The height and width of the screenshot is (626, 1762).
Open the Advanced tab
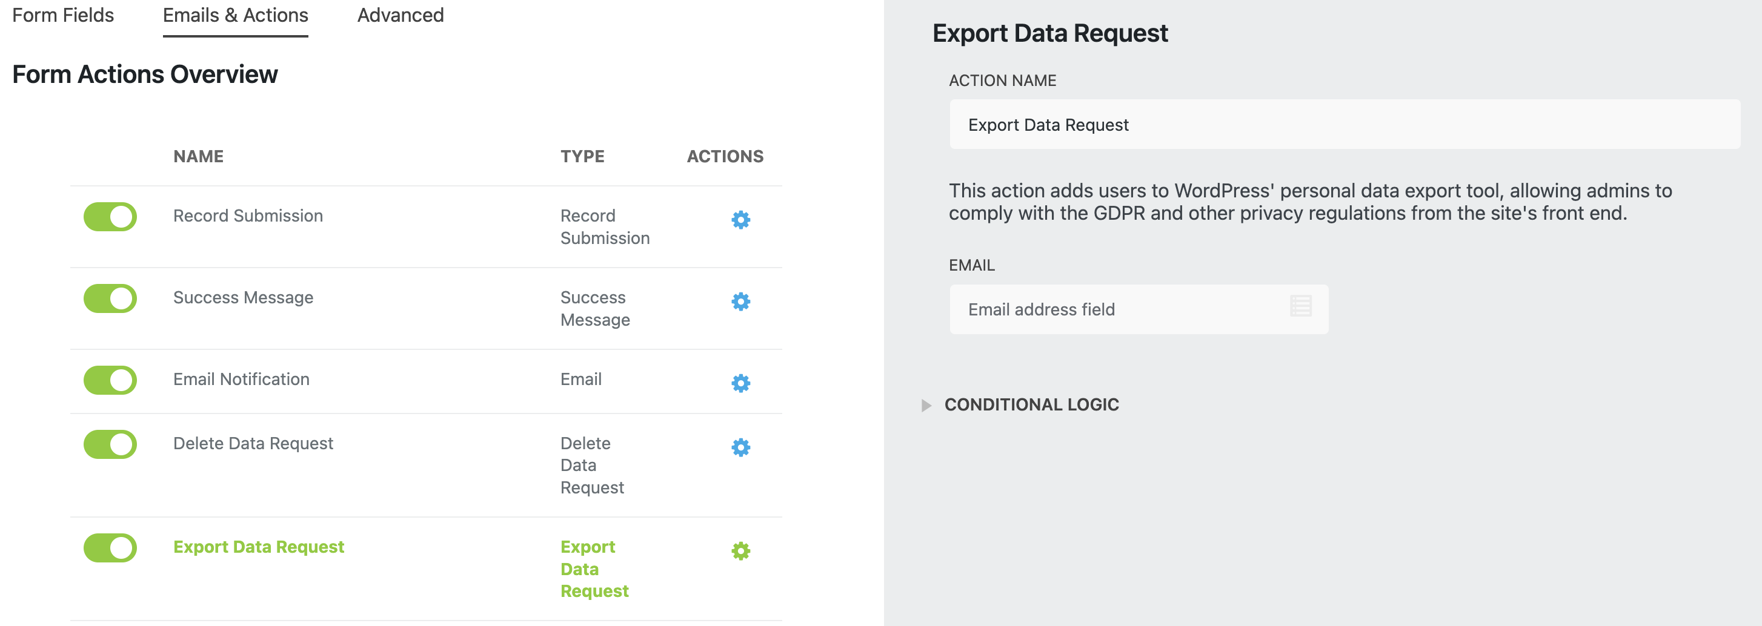point(400,15)
